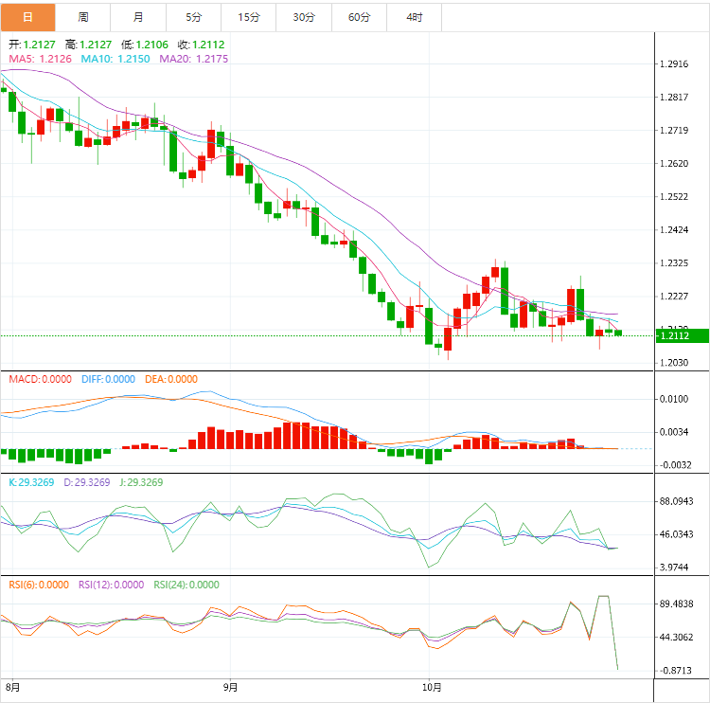Click the 10月 marker on time axis
Image resolution: width=710 pixels, height=703 pixels.
pyautogui.click(x=432, y=687)
